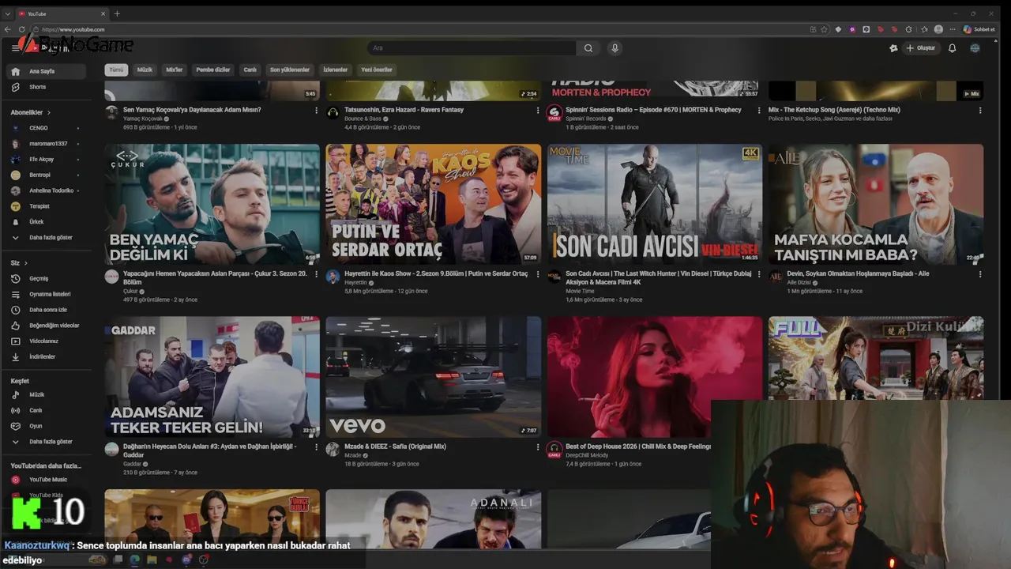Image resolution: width=1011 pixels, height=569 pixels.
Task: Open the Ben Yamaç Değilim Ki thumbnail
Action: click(212, 204)
